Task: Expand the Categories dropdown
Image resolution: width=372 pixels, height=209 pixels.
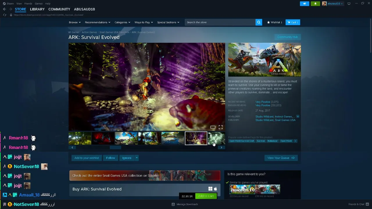Action: pyautogui.click(x=122, y=22)
